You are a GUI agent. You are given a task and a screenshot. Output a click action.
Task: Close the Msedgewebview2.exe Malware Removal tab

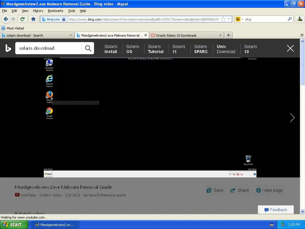(x=145, y=35)
